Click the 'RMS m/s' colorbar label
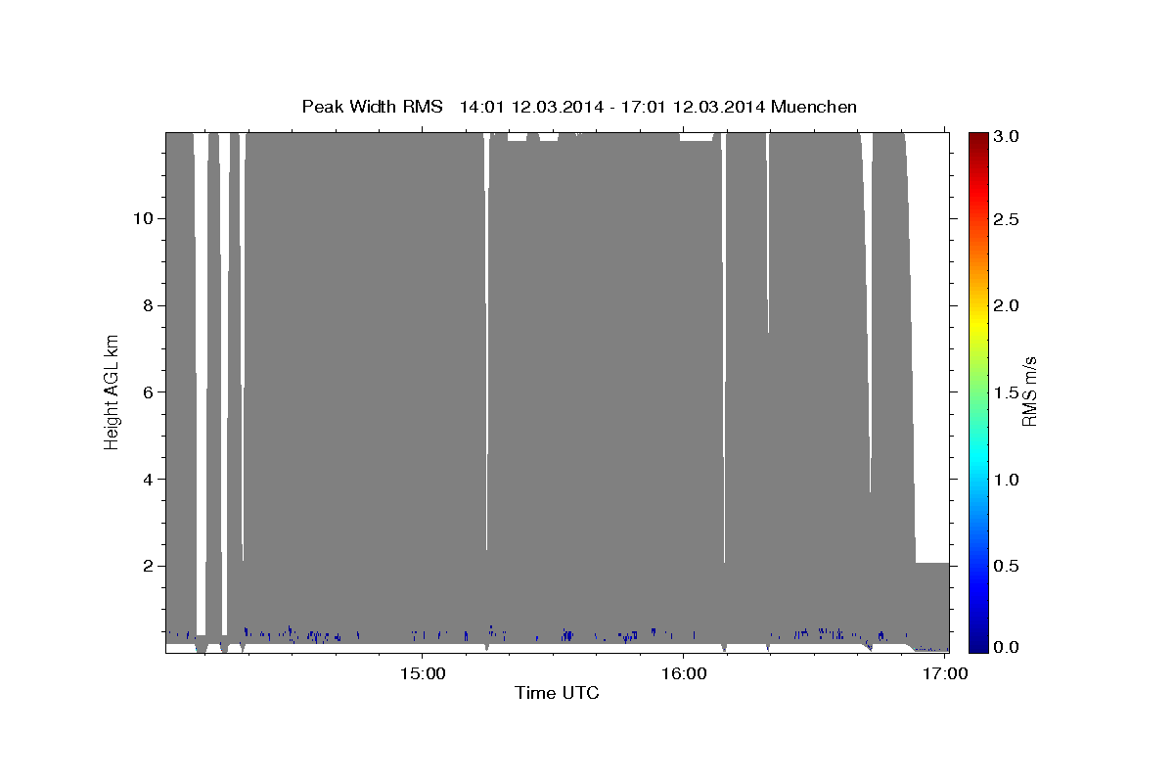This screenshot has width=1174, height=783. 1029,391
